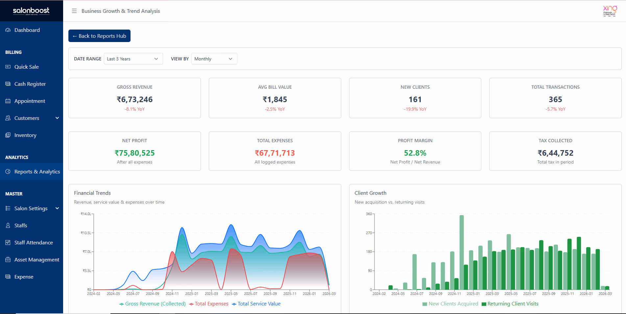626x314 pixels.
Task: Open Staff Attendance page
Action: (x=32, y=242)
